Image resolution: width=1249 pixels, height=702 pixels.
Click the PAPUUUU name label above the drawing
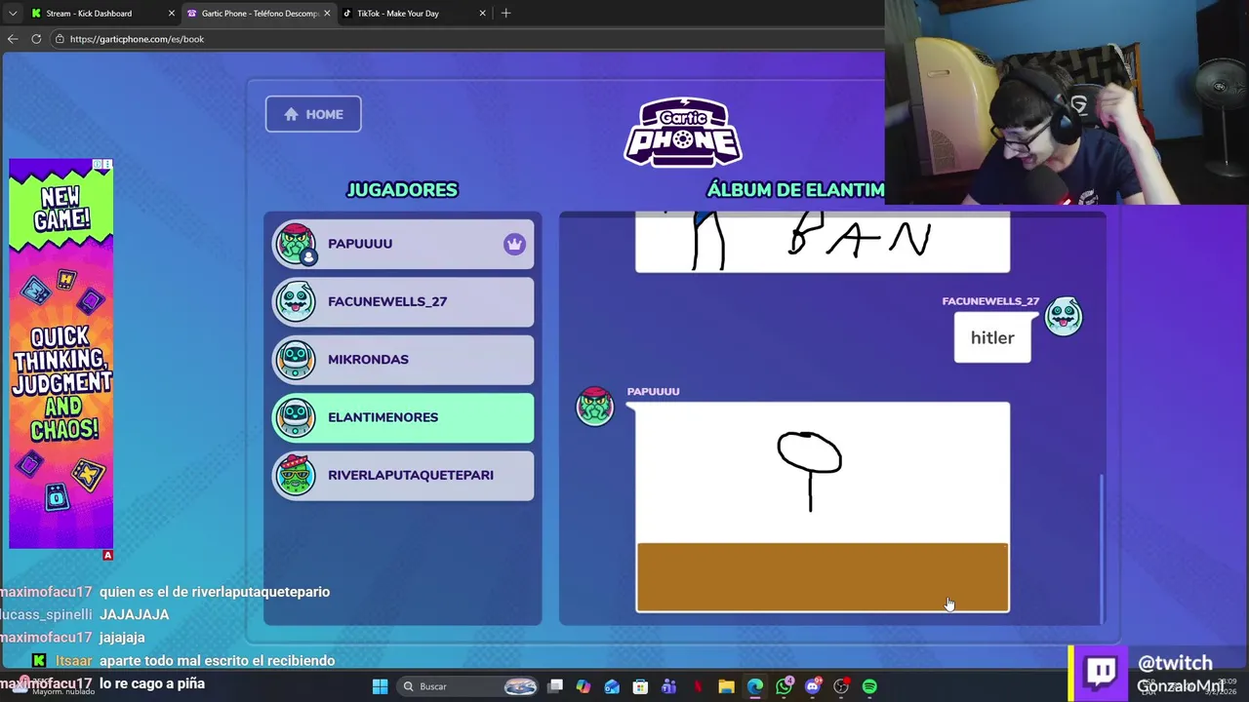click(x=653, y=391)
